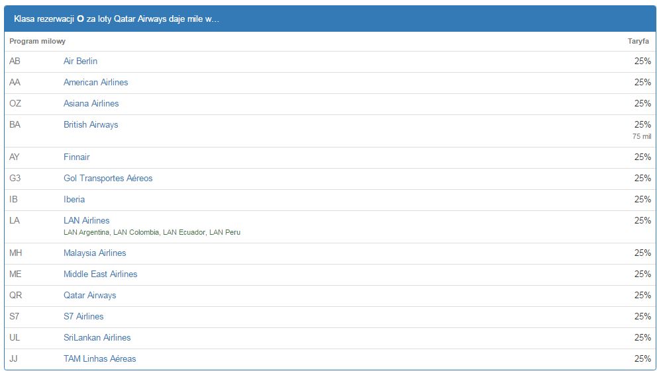Select the airline code 'UL'
Screen dimensions: 657x373
(x=15, y=337)
